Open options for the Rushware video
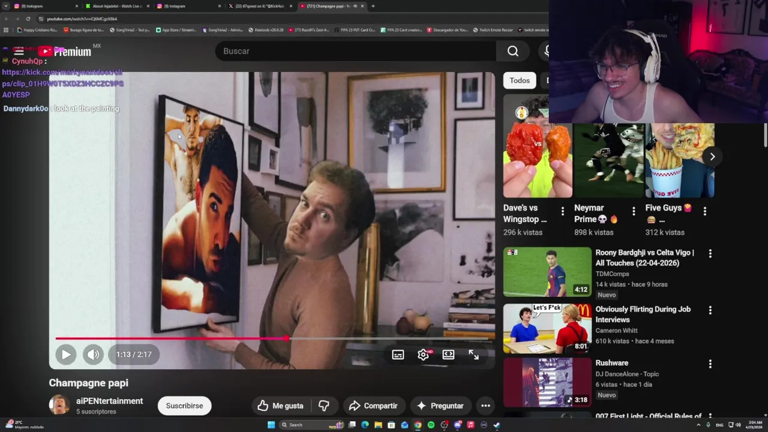This screenshot has width=768, height=432. (710, 364)
